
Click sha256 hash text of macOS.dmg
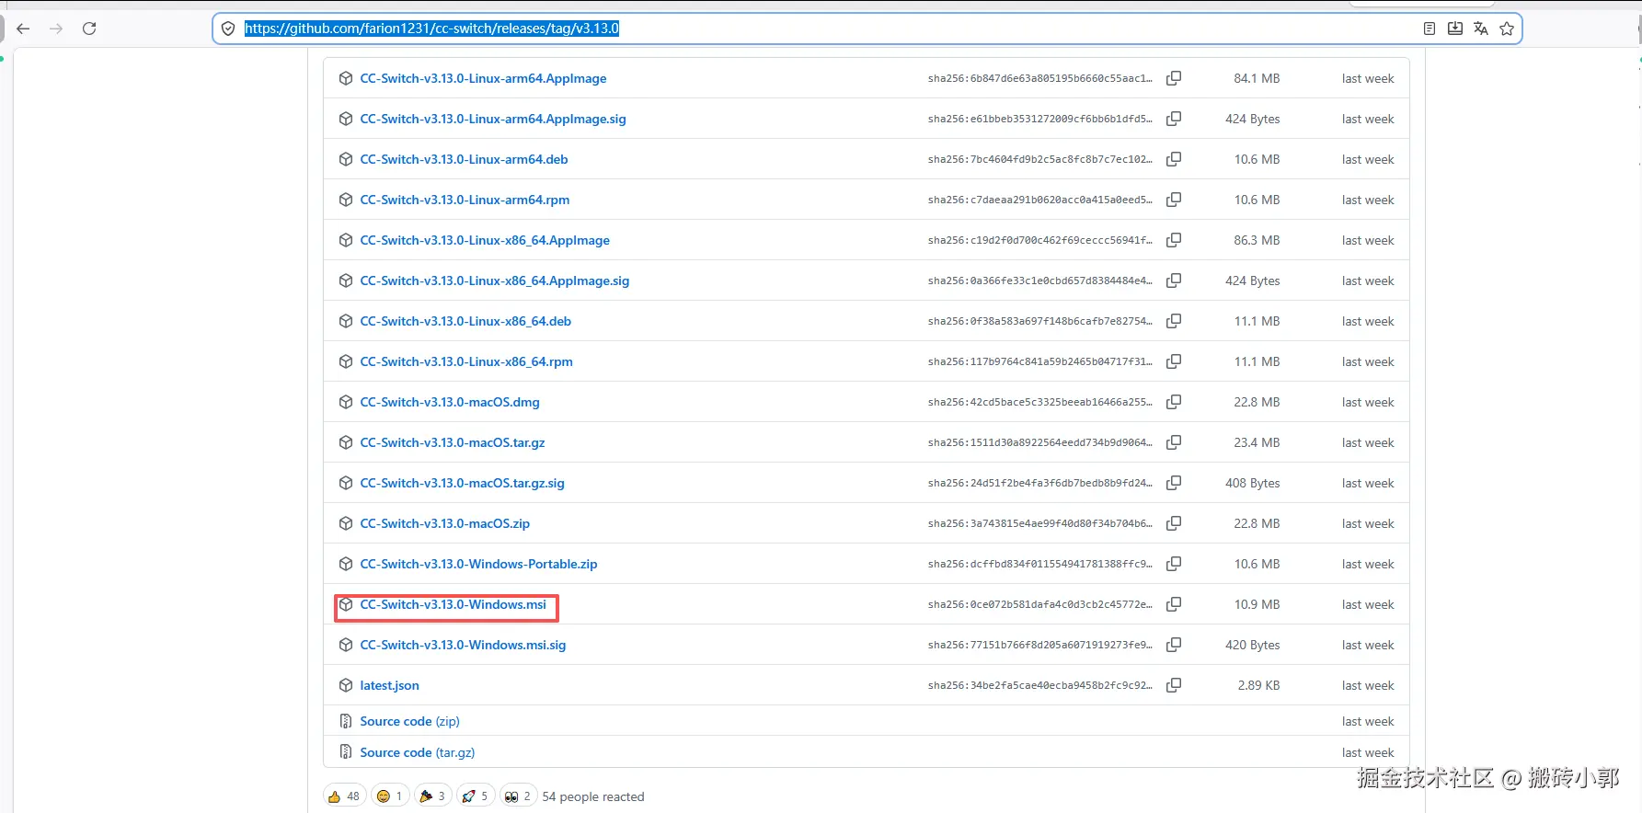[x=1039, y=402]
